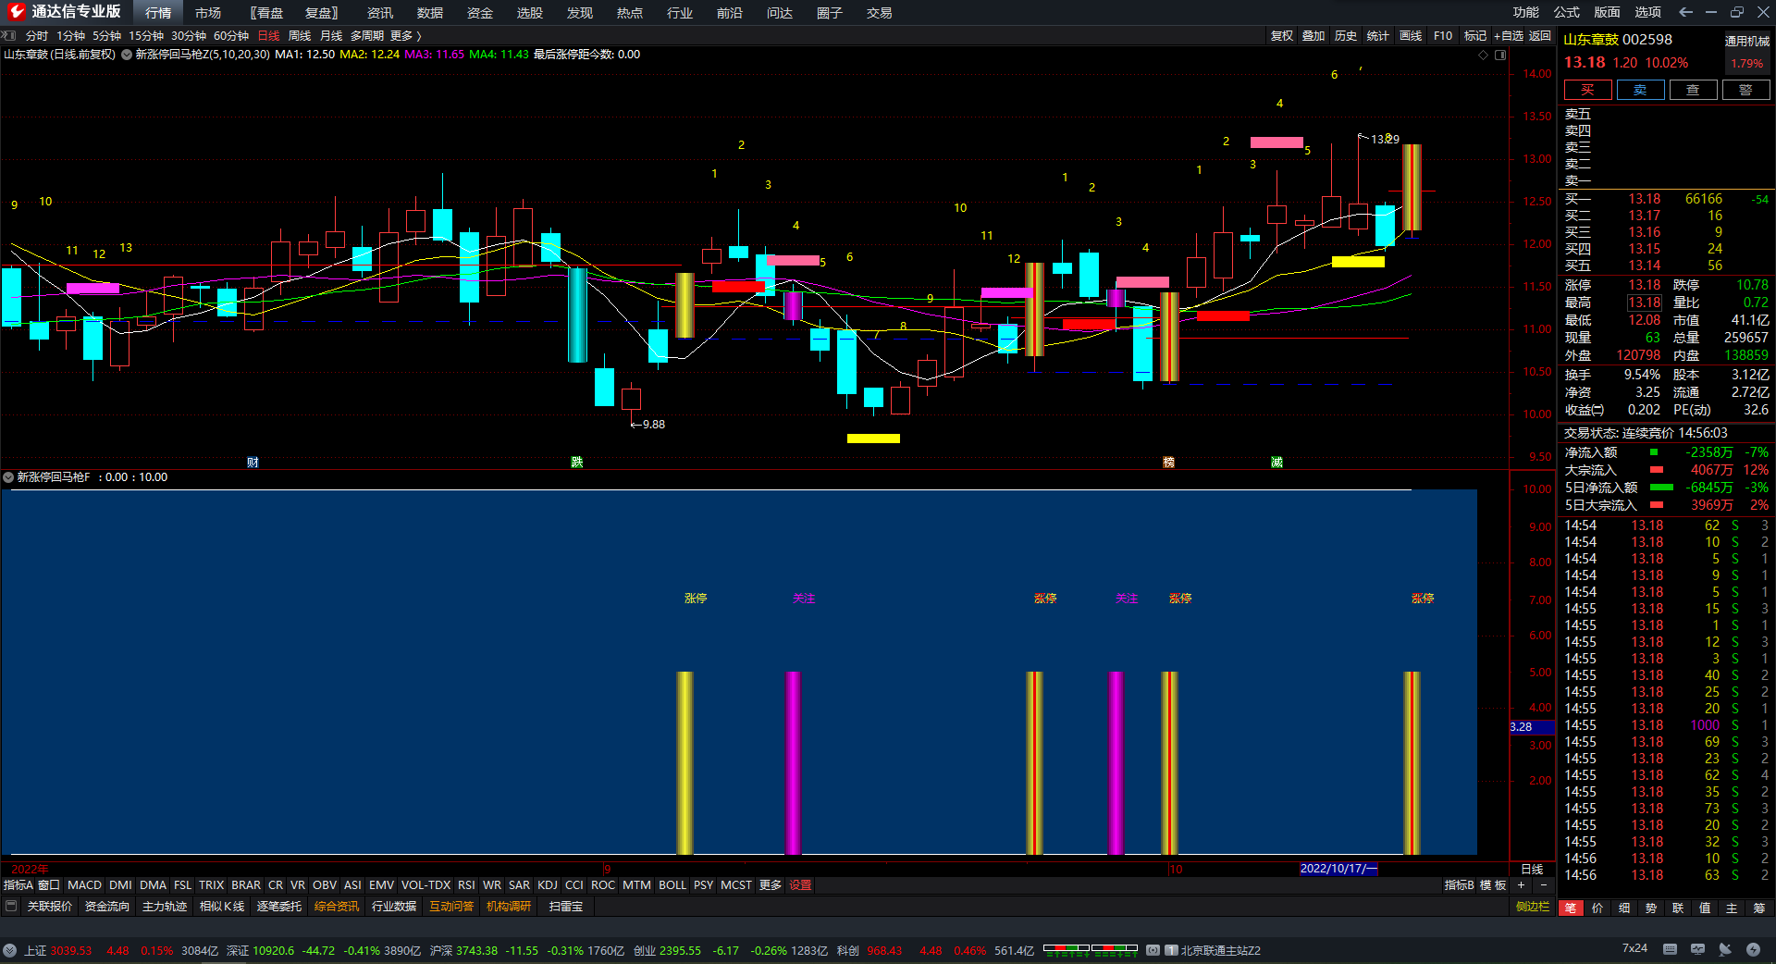Click the +自选 add to watchlist button

[1509, 35]
